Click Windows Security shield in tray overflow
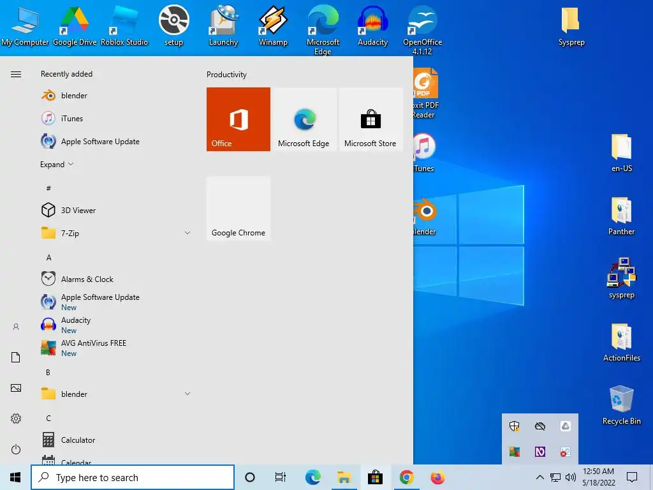Image resolution: width=653 pixels, height=490 pixels. 515,426
